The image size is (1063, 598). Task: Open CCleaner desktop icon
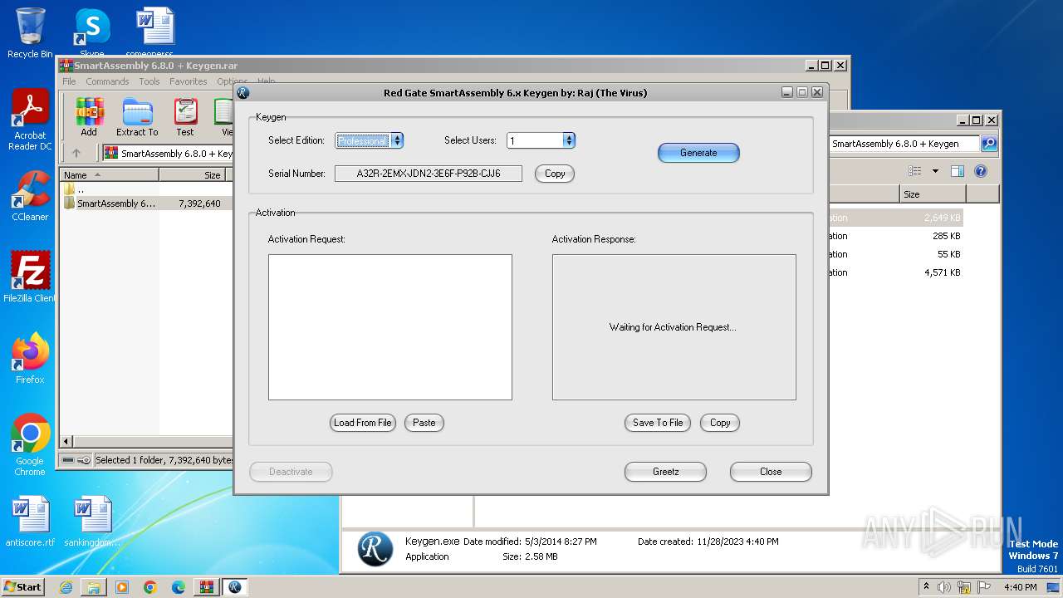pyautogui.click(x=30, y=196)
